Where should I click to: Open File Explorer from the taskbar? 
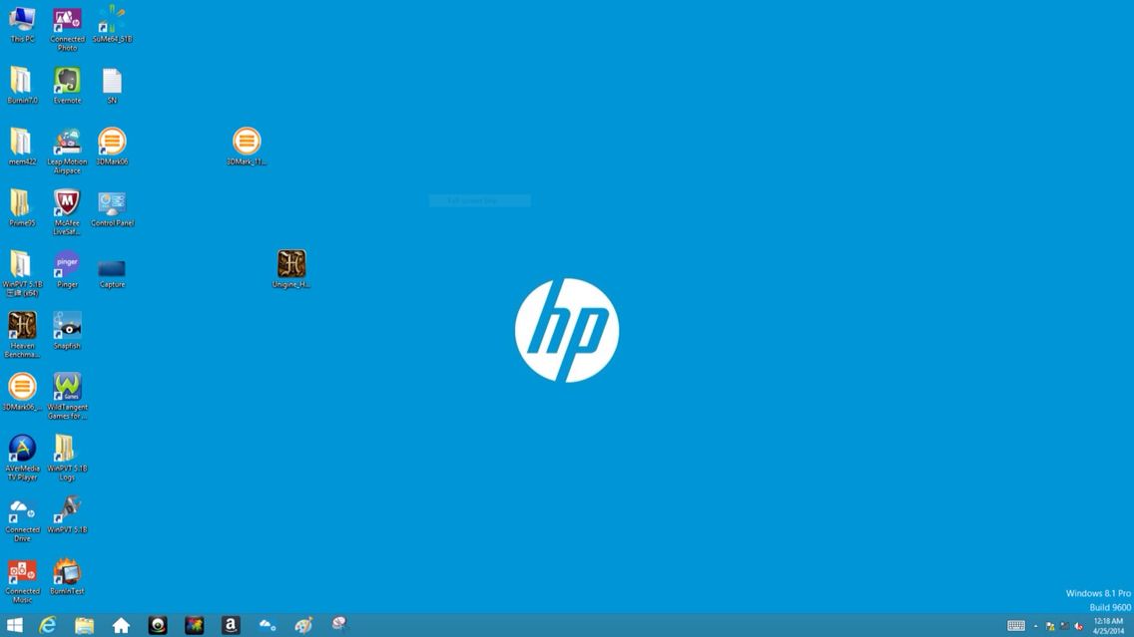click(85, 625)
